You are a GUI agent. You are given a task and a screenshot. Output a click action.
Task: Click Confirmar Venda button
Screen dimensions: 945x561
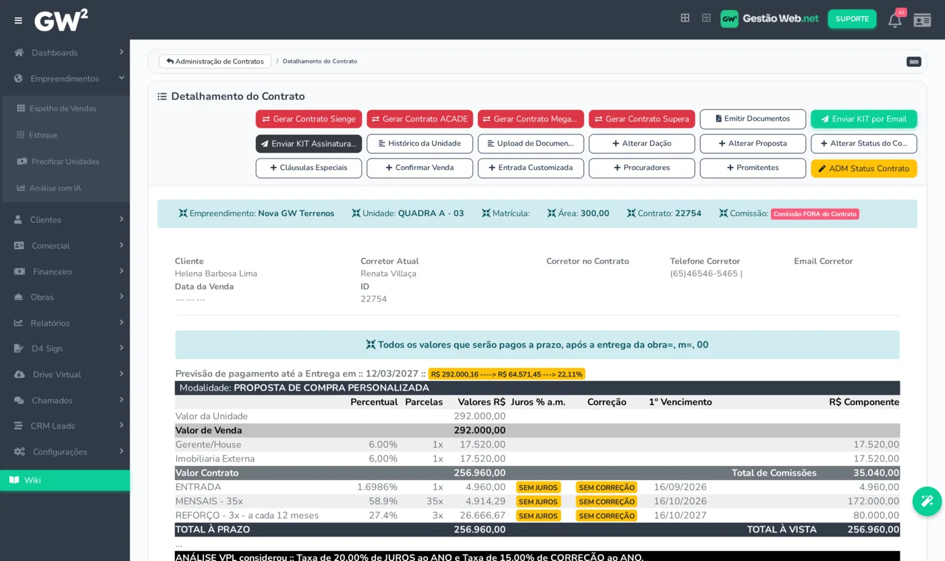(x=420, y=168)
